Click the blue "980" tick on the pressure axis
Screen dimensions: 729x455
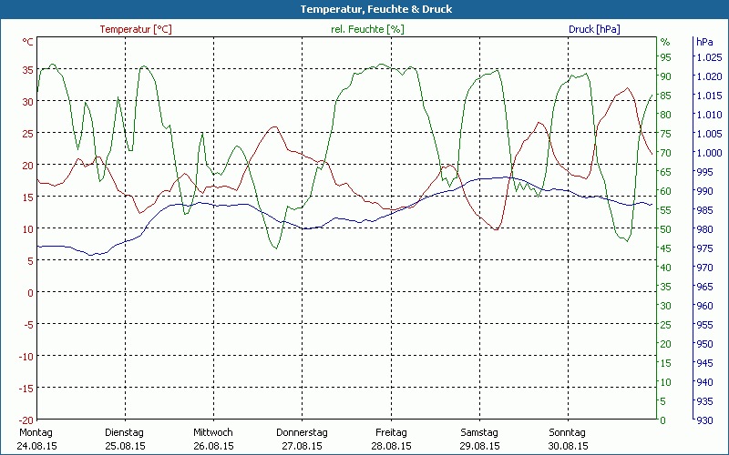tap(704, 229)
